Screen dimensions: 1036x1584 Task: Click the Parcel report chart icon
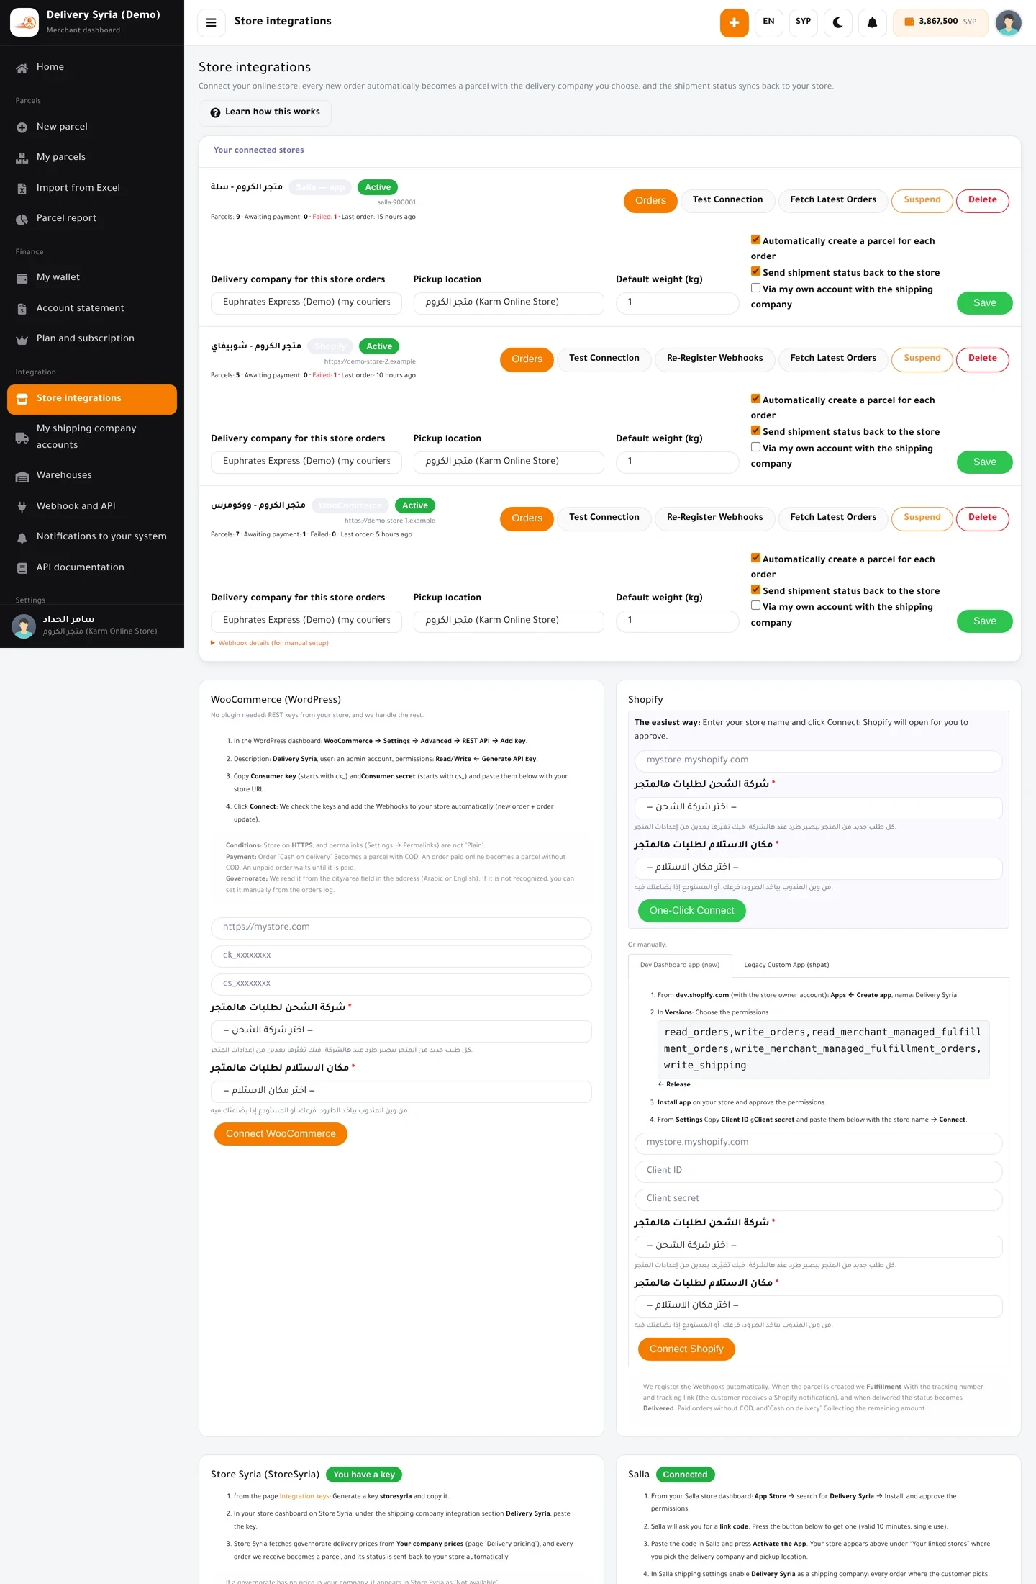[x=22, y=219]
